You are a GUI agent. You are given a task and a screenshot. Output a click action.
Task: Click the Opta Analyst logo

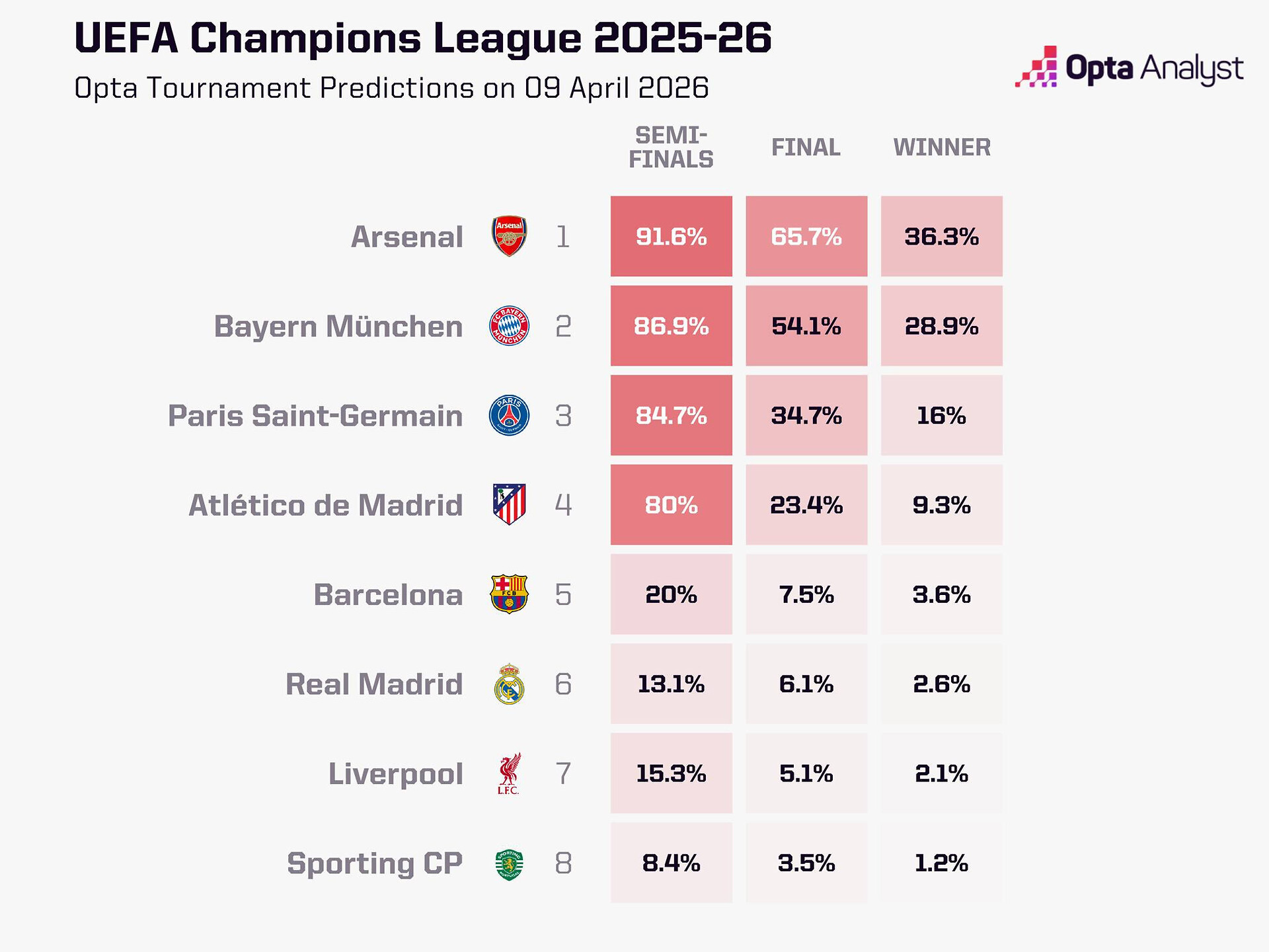pyautogui.click(x=1129, y=68)
